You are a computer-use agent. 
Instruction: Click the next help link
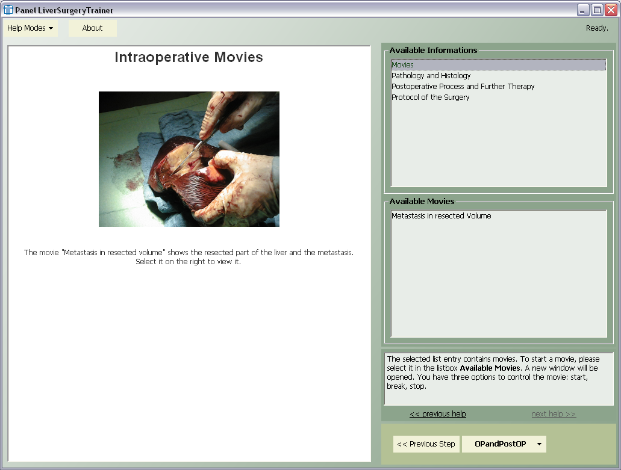coord(553,414)
